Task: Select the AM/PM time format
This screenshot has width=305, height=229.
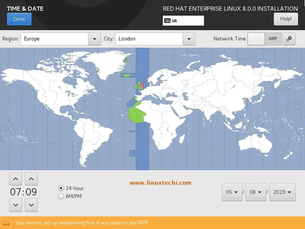Action: click(x=70, y=196)
